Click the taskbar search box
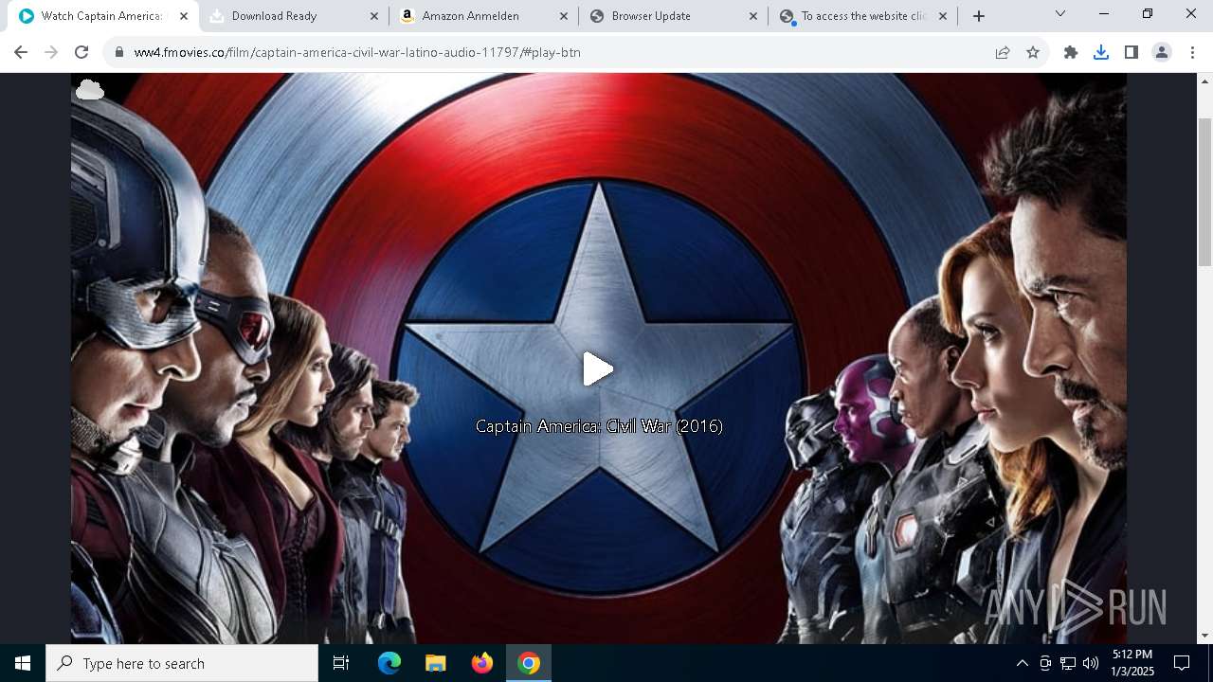The image size is (1213, 682). 182,663
